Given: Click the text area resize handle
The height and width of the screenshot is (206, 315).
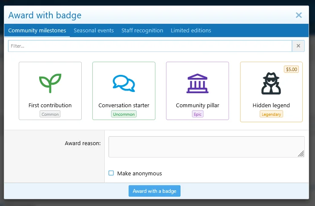Looking at the screenshot, I should click(x=301, y=154).
